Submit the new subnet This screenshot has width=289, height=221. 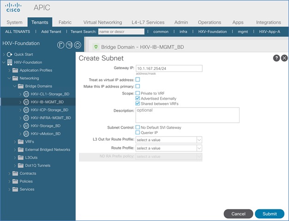(270, 214)
